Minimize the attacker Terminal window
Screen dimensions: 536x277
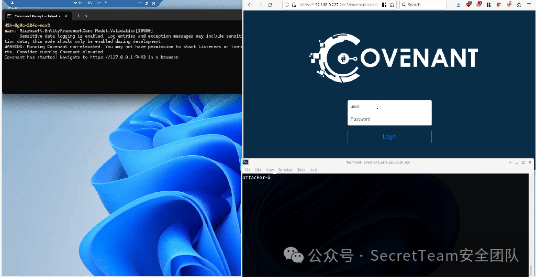pos(517,163)
